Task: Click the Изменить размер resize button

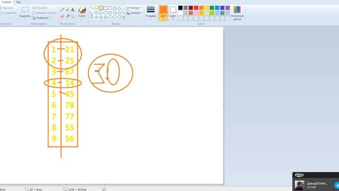Action: click(x=44, y=13)
